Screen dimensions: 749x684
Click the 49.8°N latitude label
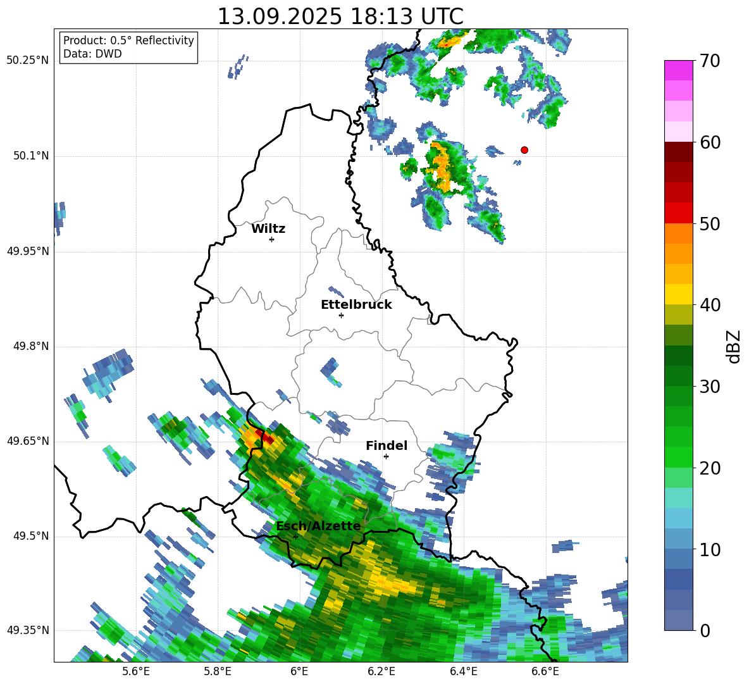click(30, 346)
